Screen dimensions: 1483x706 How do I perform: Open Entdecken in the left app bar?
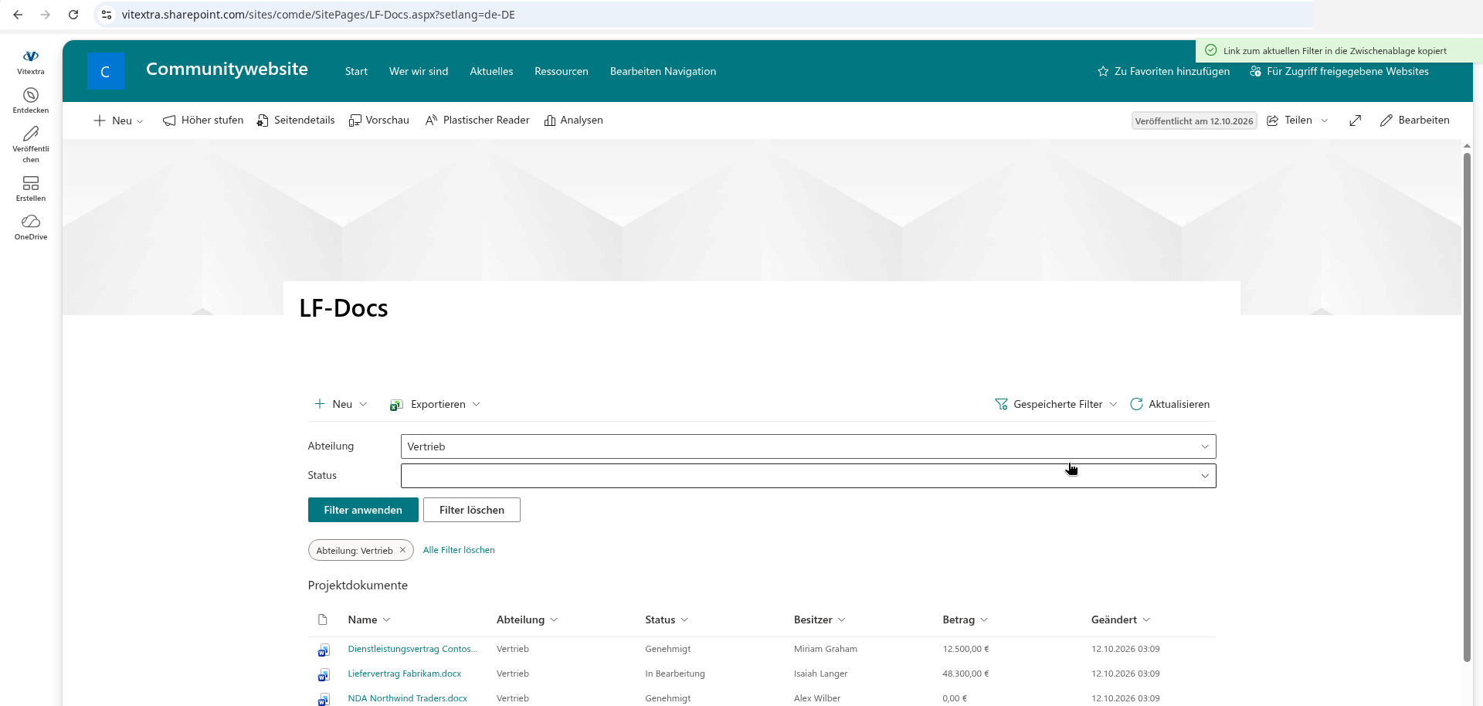point(31,100)
